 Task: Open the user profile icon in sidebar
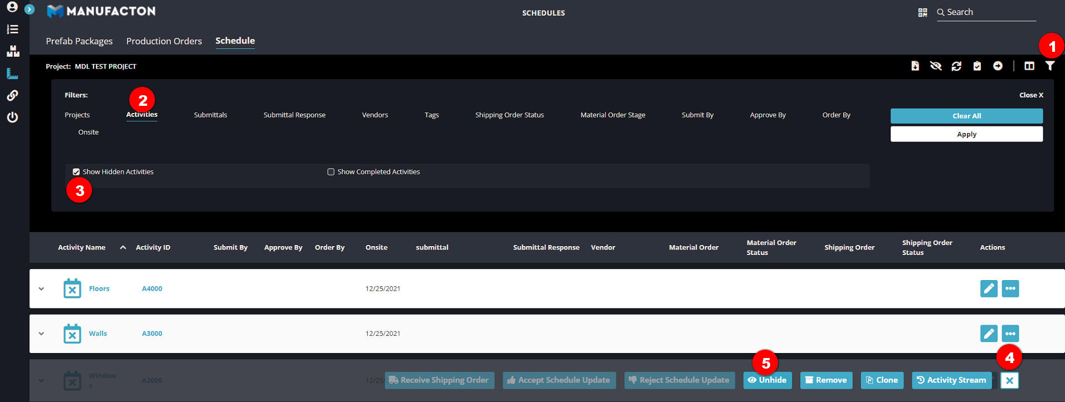point(12,7)
